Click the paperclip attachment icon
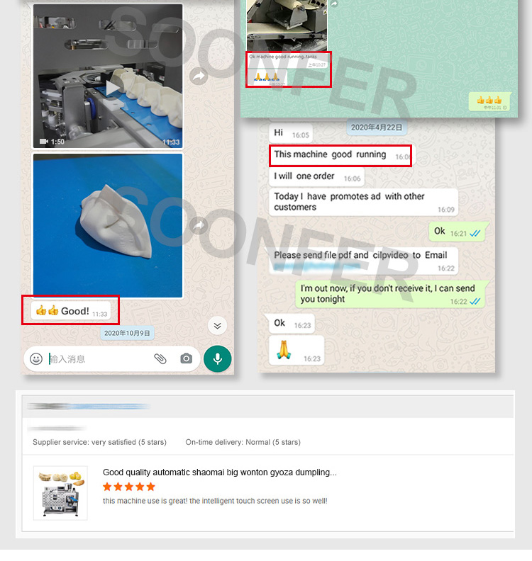532x561 pixels. (160, 358)
